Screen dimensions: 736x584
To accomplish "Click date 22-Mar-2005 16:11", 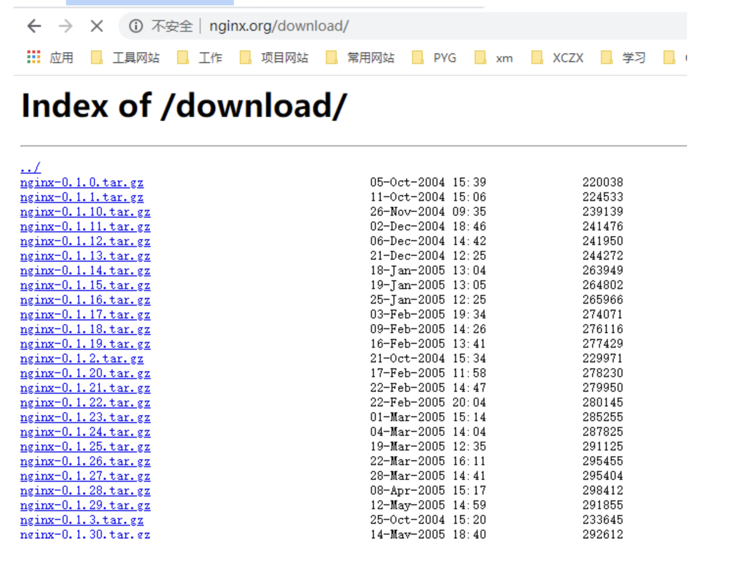I will [428, 461].
